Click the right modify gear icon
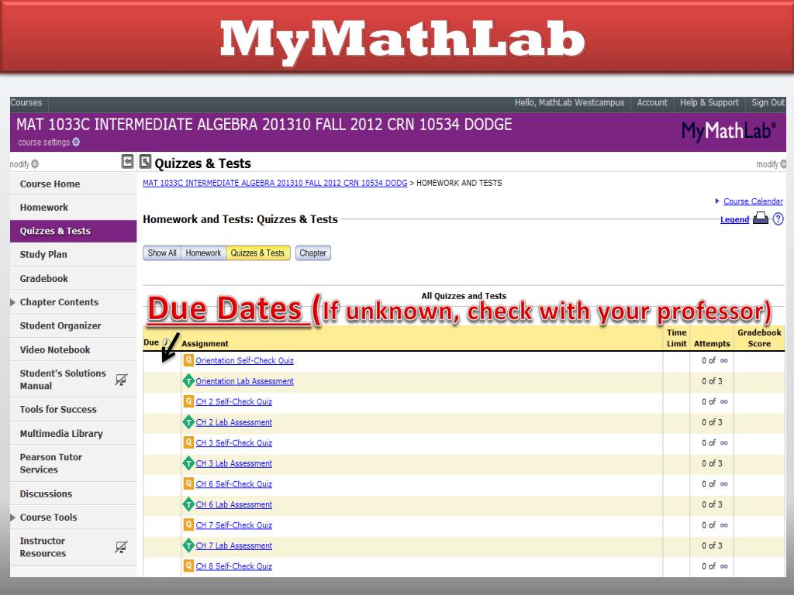This screenshot has width=794, height=595. click(x=783, y=164)
